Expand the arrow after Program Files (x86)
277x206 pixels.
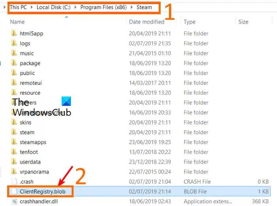(x=132, y=7)
